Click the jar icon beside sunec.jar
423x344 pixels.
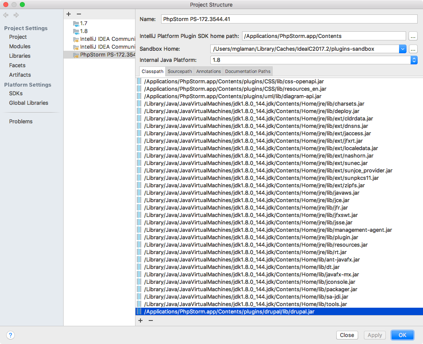pyautogui.click(x=139, y=163)
